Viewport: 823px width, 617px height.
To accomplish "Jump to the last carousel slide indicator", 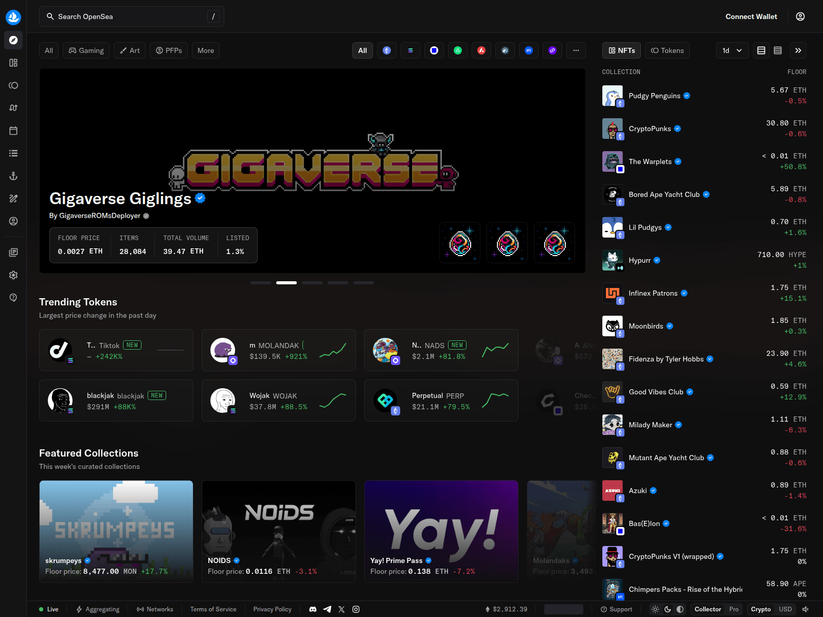I will pyautogui.click(x=364, y=283).
